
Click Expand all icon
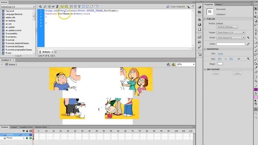point(79,6)
